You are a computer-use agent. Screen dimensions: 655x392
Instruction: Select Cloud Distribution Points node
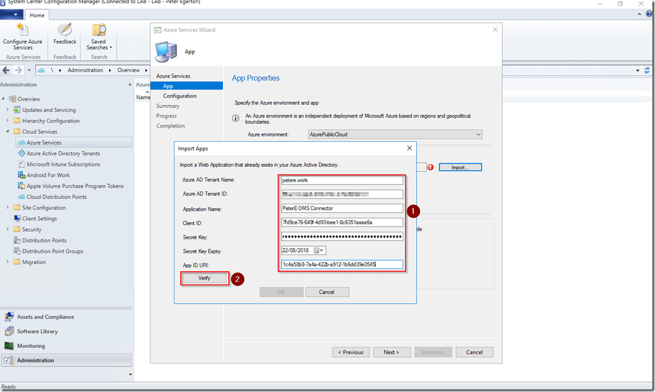pos(56,197)
